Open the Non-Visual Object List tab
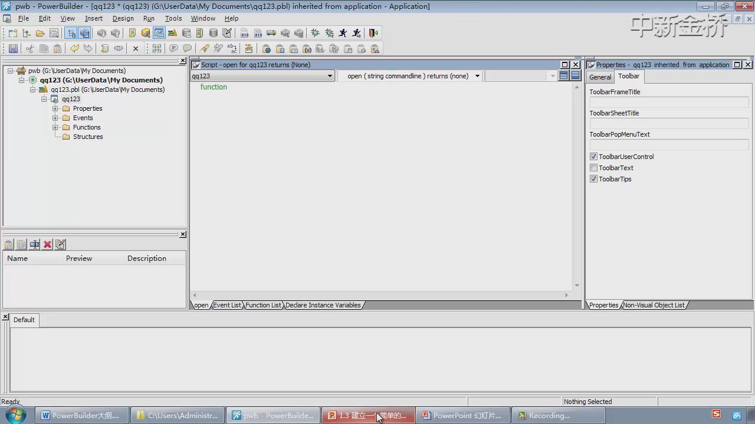The height and width of the screenshot is (424, 755). pyautogui.click(x=654, y=305)
